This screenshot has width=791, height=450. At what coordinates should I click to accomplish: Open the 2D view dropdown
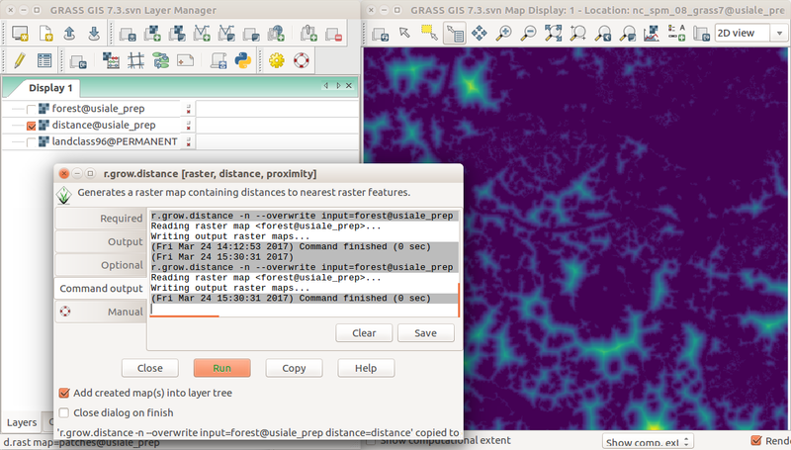(749, 34)
